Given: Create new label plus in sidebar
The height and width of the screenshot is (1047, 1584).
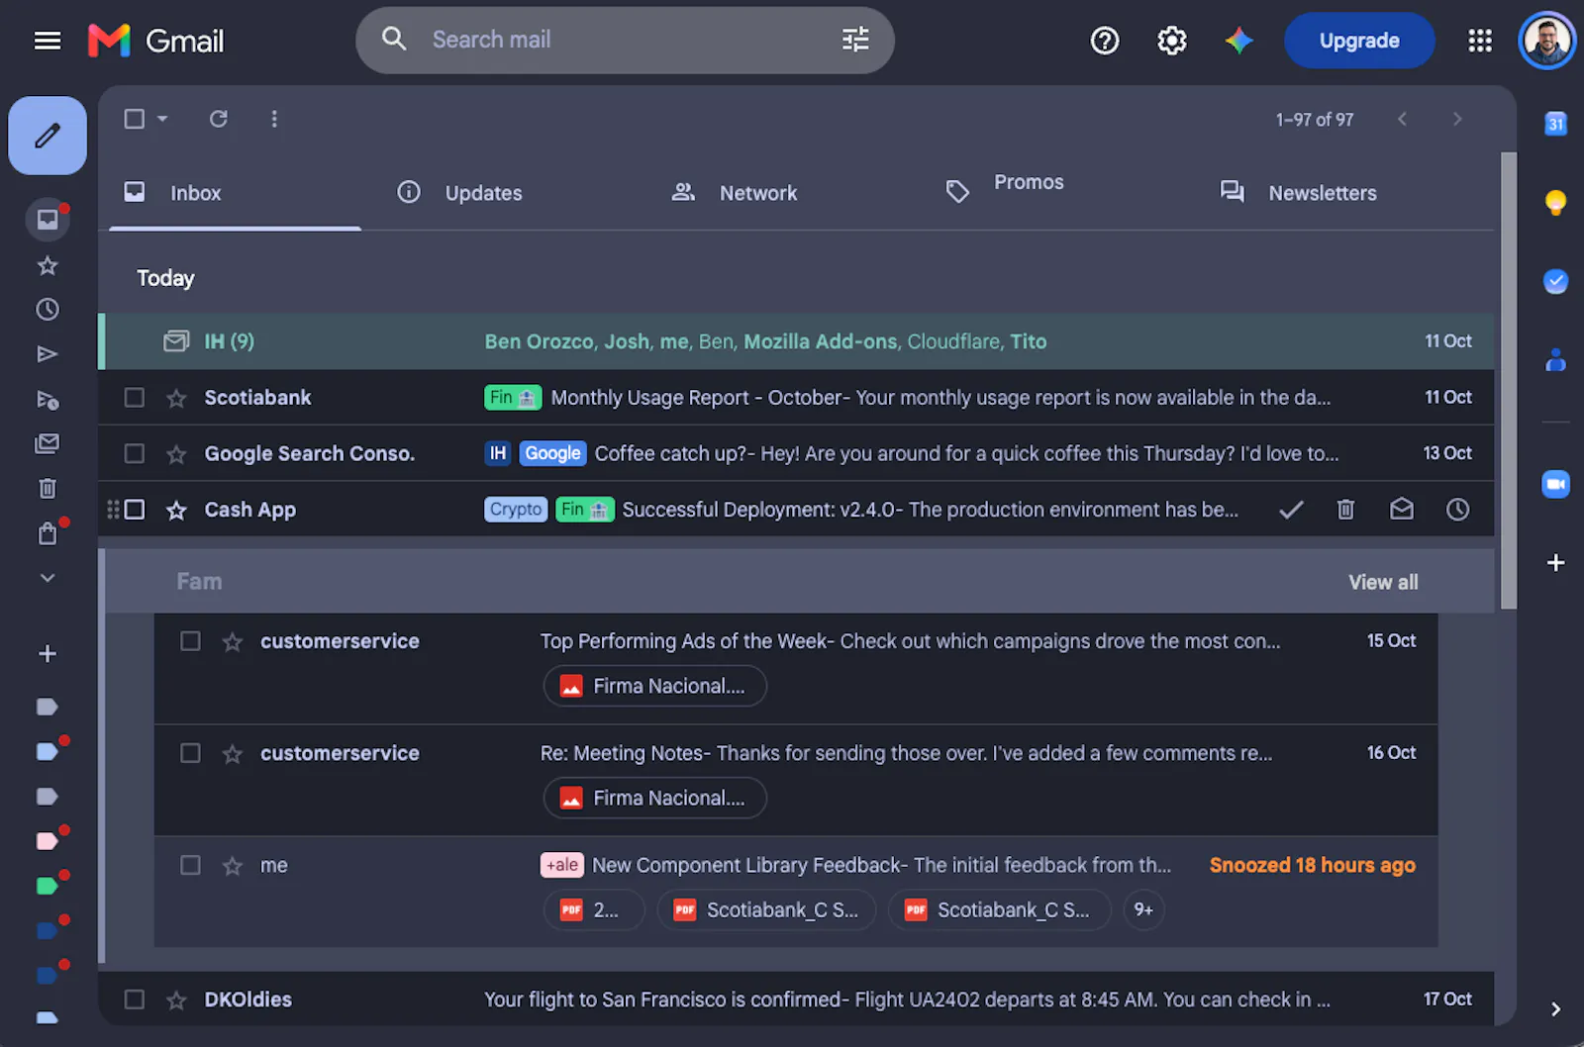Looking at the screenshot, I should 48,654.
